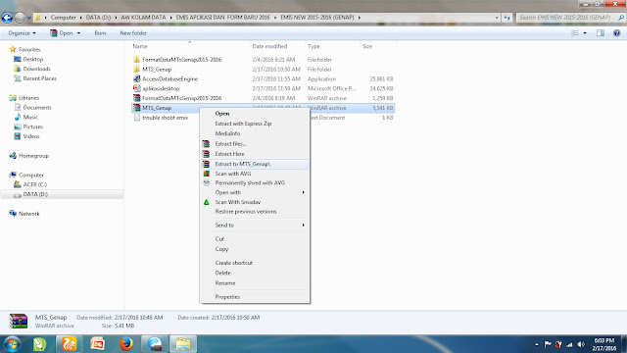Click the shredder icon beside Permanently shred
627x353 pixels.
pyautogui.click(x=206, y=183)
